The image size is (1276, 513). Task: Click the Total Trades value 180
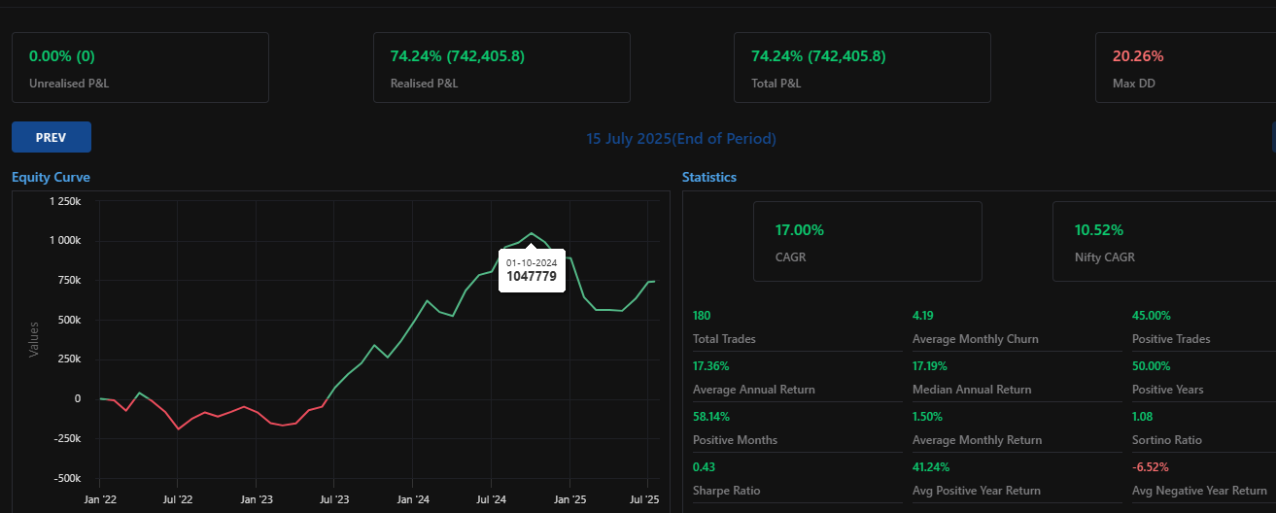click(702, 316)
